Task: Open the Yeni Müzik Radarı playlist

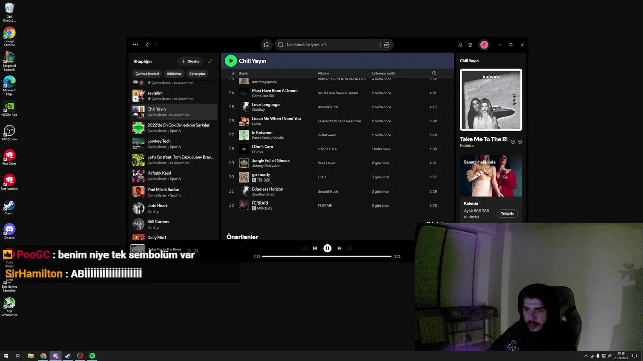Action: (174, 192)
